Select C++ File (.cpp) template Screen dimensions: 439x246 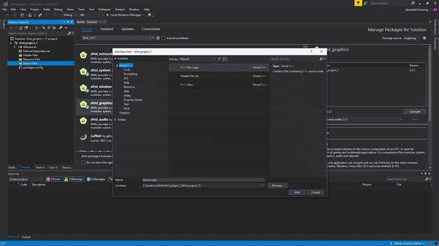[218, 67]
